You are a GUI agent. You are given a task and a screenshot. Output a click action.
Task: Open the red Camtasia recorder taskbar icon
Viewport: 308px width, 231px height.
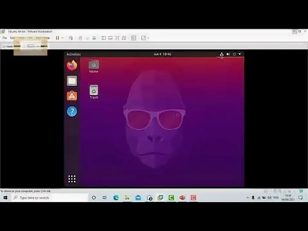pos(193,198)
